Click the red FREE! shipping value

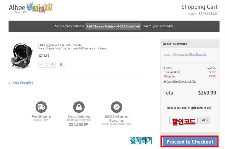pos(213,76)
